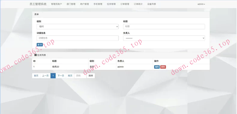The image size is (237, 114).
Task: Click the 重要 level cell
Action: (102, 67)
